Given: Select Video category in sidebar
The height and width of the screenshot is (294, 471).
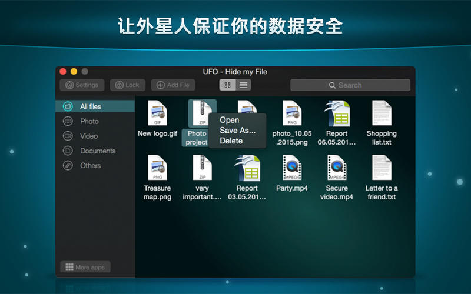Looking at the screenshot, I should point(95,136).
